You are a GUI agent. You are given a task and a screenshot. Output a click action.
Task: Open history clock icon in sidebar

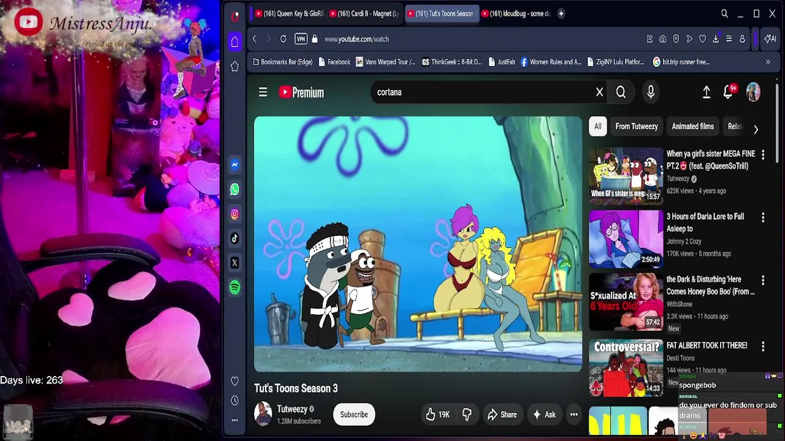tap(235, 401)
